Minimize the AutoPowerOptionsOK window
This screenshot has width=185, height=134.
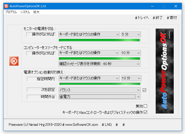click(152, 6)
